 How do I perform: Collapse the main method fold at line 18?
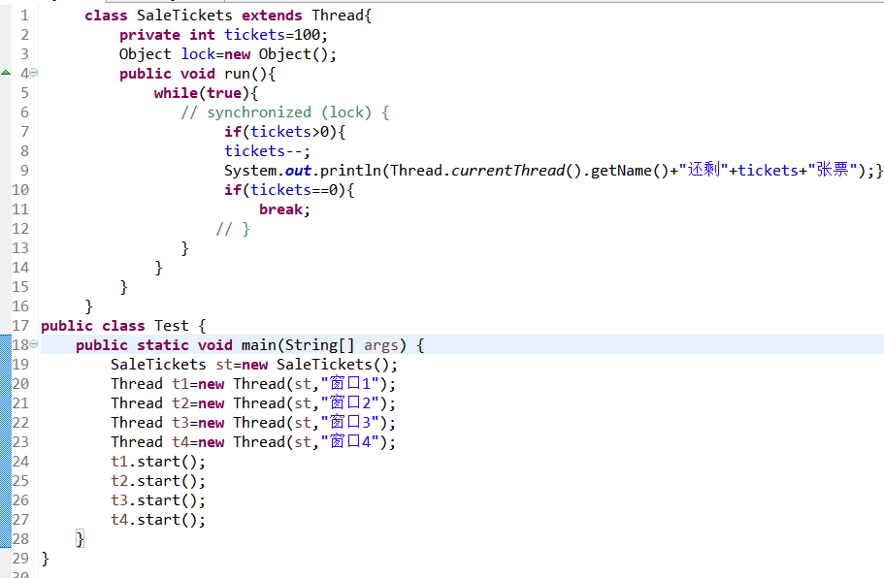(33, 343)
